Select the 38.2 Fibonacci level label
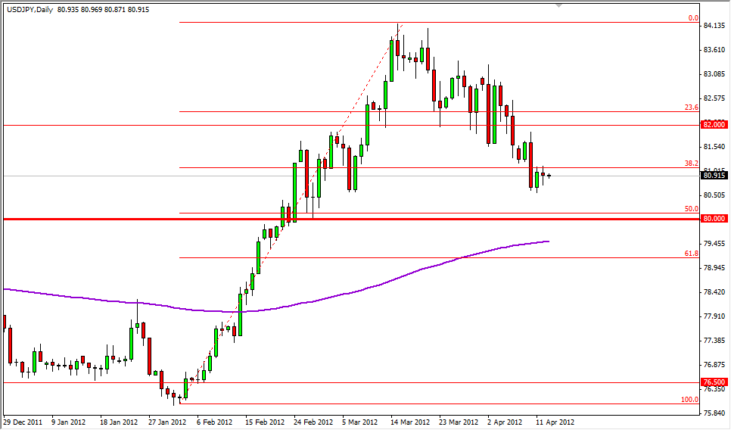This screenshot has height=430, width=731. pyautogui.click(x=690, y=163)
